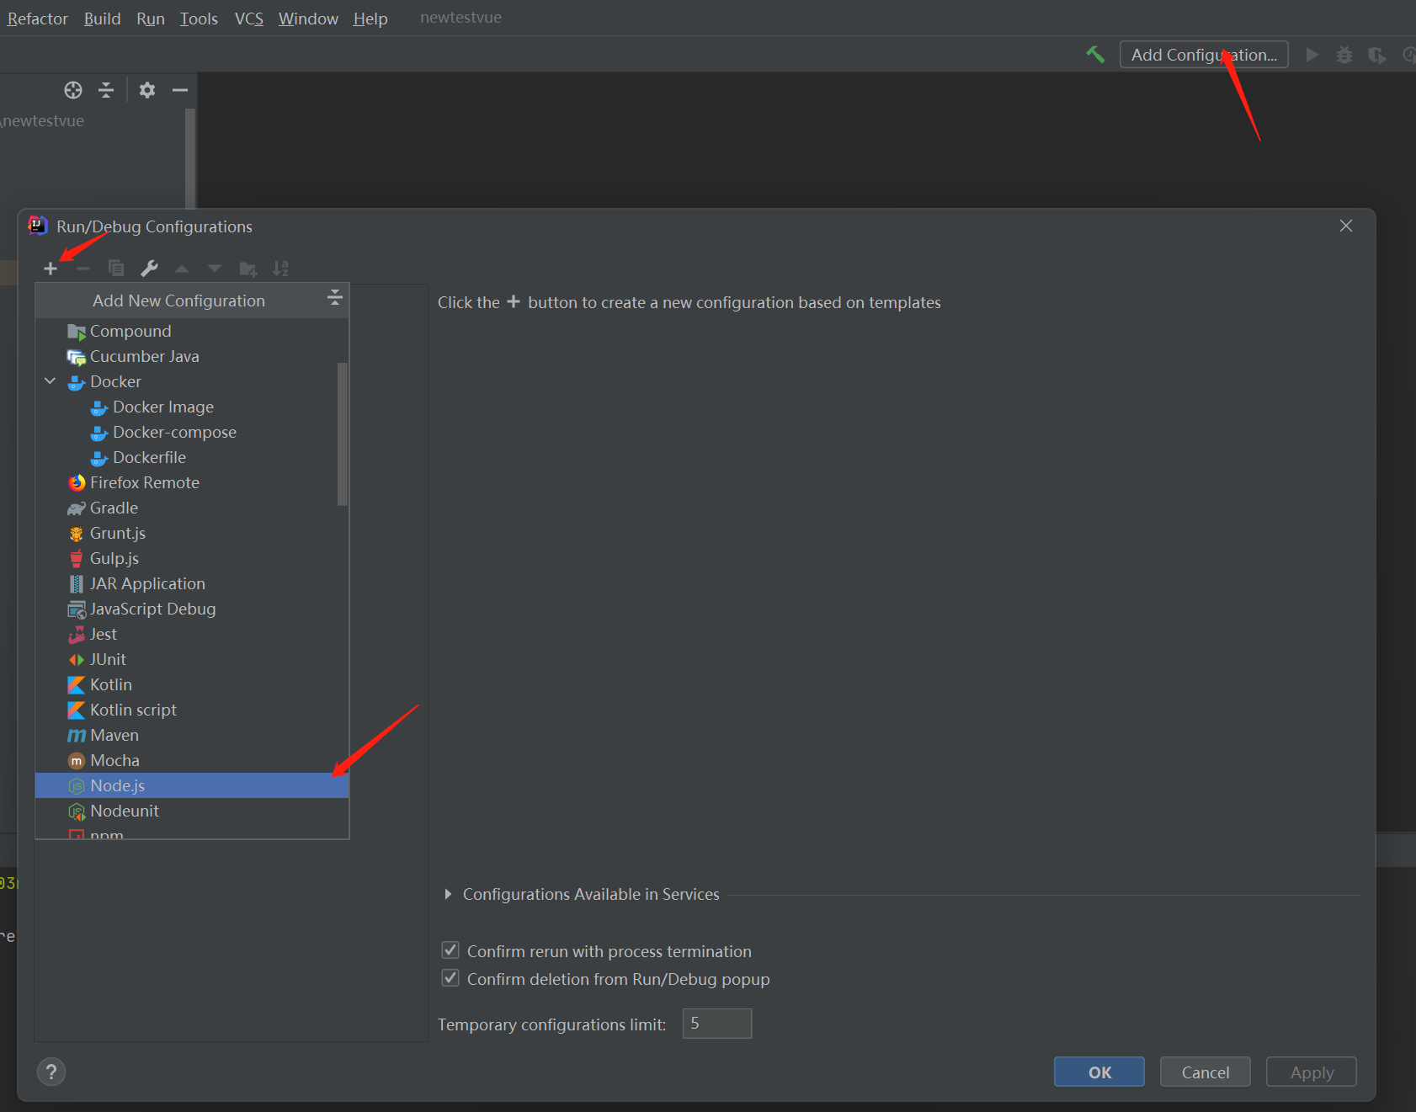Click the wrench Edit Templates icon
The image size is (1416, 1112).
point(149,269)
